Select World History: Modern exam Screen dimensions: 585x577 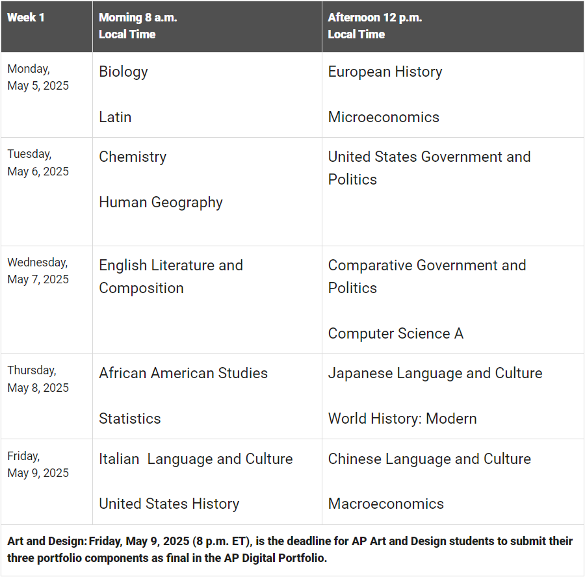[402, 418]
